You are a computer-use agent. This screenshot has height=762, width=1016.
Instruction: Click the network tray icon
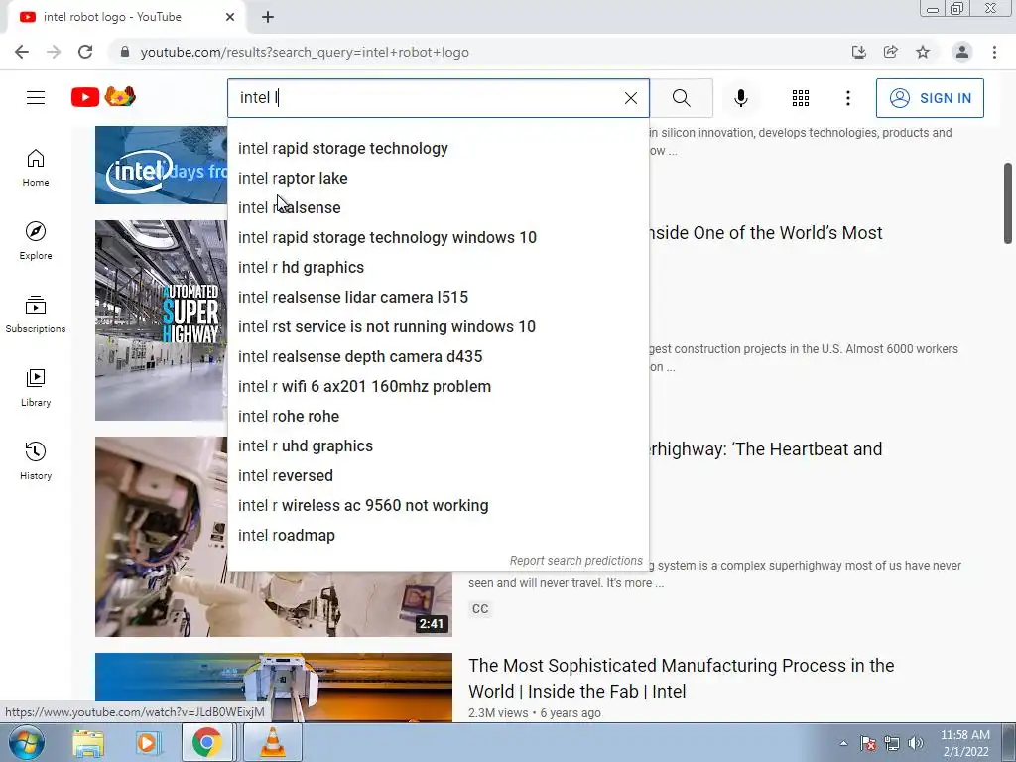tap(892, 744)
